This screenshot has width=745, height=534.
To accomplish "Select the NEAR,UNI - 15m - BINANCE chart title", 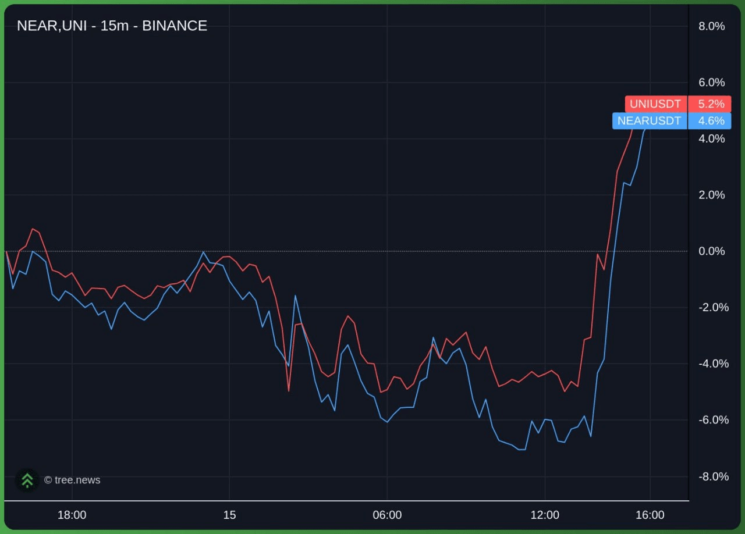I will tap(112, 26).
